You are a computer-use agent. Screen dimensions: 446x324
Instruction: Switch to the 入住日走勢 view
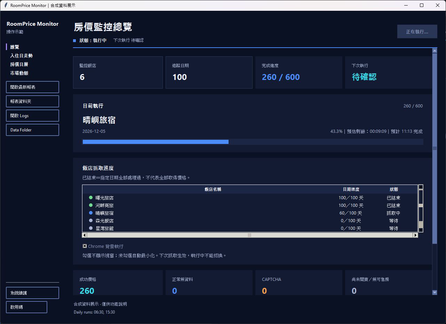point(22,56)
